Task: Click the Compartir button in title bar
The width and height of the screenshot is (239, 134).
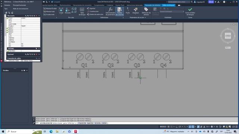Action: [56, 2]
